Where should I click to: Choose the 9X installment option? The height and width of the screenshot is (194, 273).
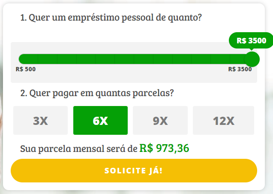(160, 121)
